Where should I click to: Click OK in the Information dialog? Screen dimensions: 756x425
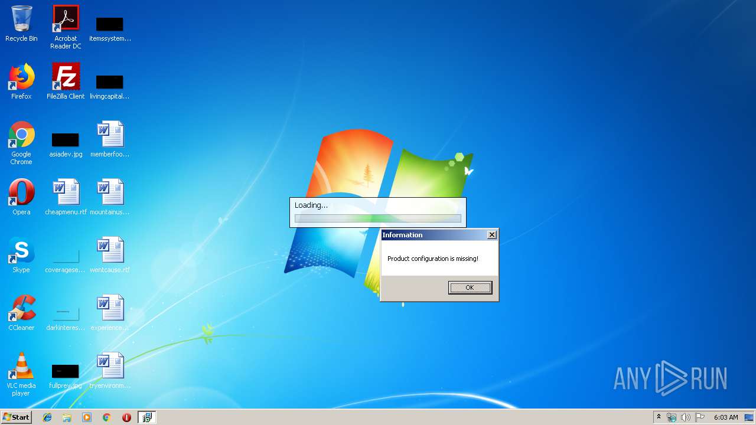click(x=470, y=287)
